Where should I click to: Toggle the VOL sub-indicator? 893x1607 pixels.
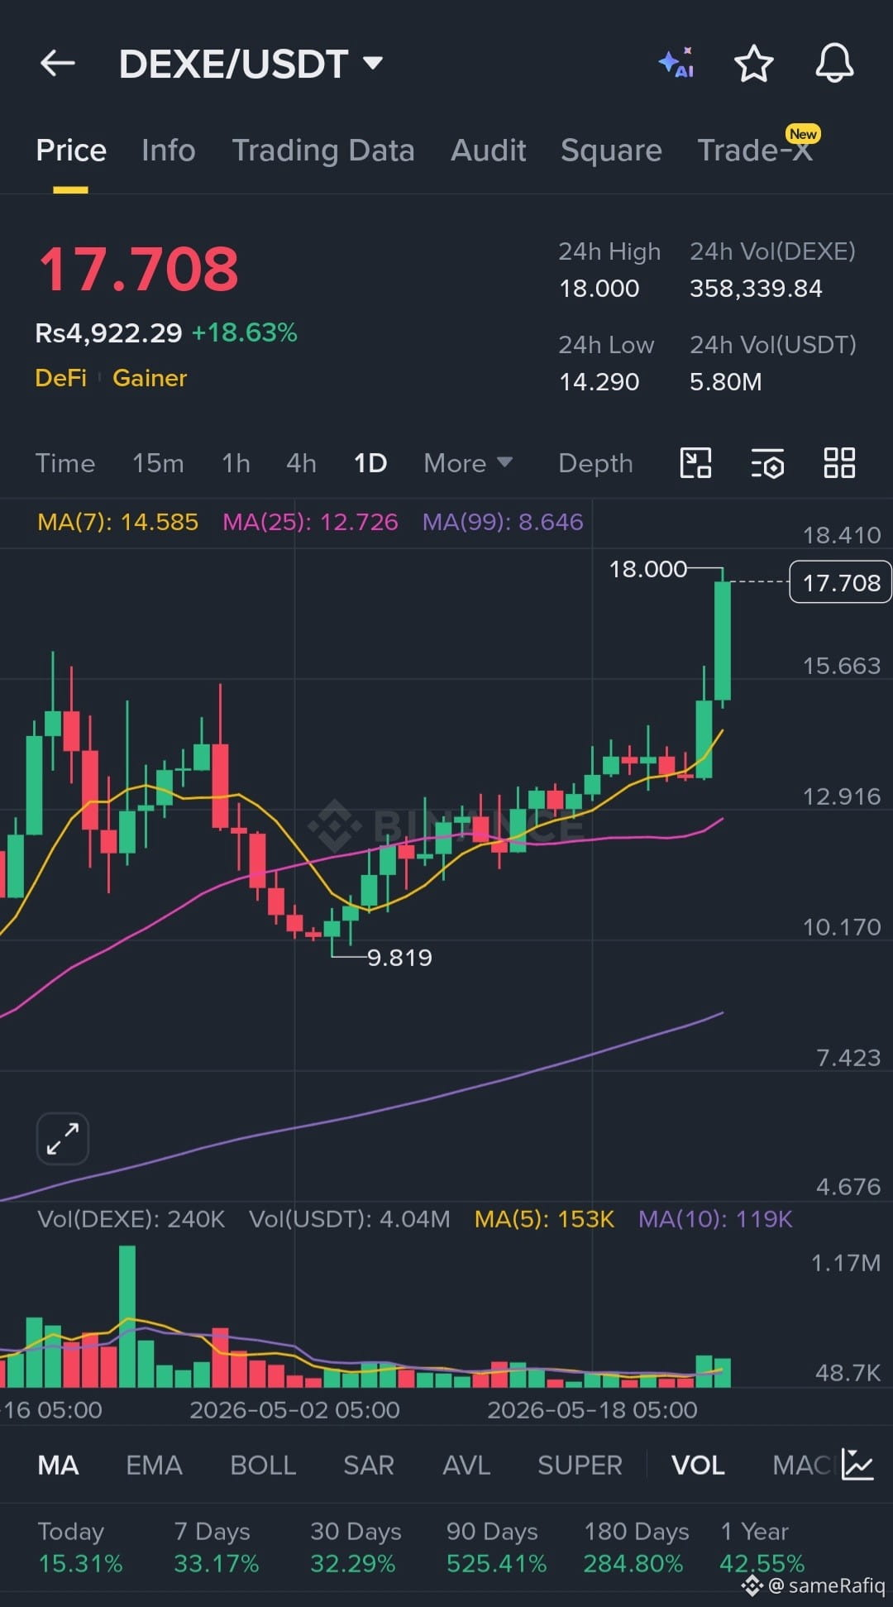(698, 1466)
